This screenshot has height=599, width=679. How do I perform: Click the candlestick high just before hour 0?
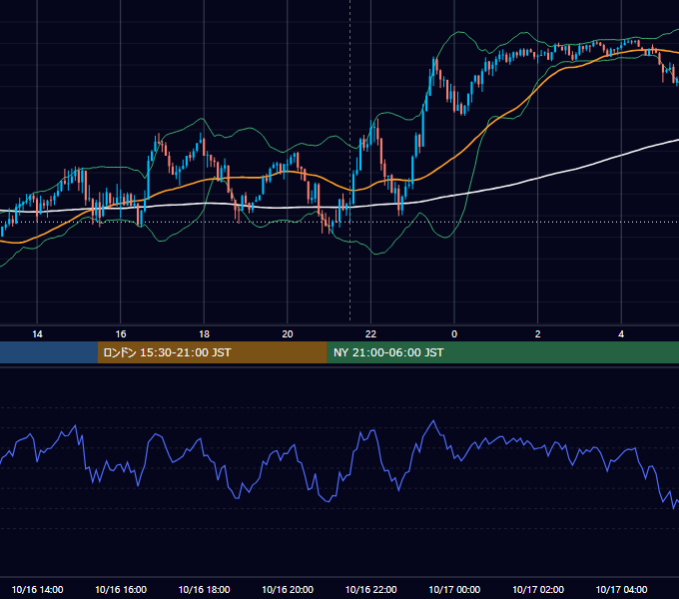434,58
